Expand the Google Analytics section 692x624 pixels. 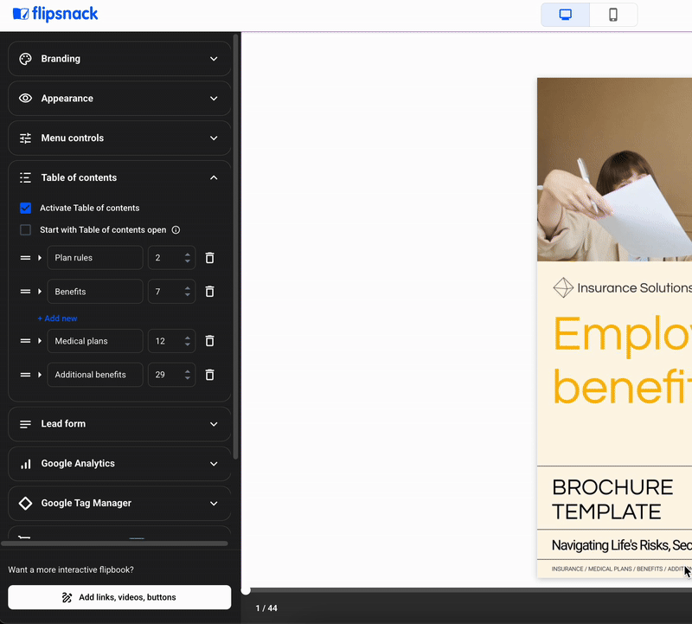(x=214, y=464)
